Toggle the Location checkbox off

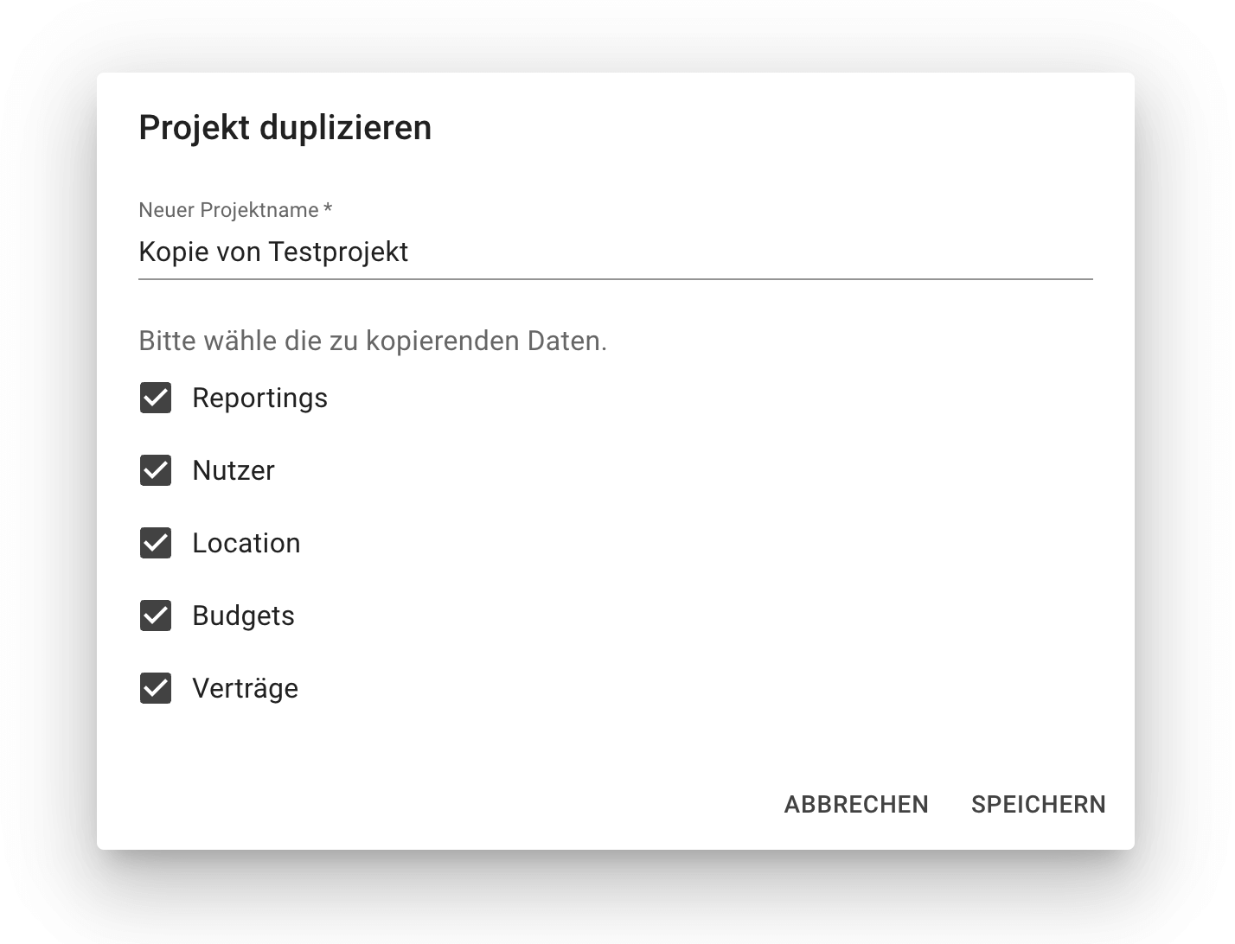156,544
